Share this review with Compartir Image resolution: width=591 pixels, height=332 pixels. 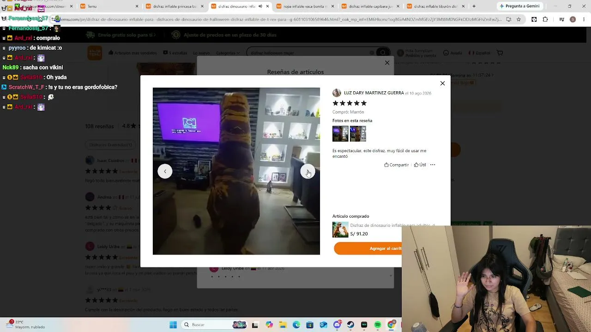pyautogui.click(x=396, y=165)
